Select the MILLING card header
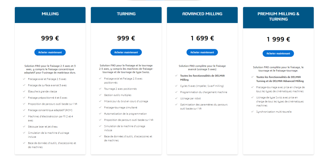 tap(50, 14)
